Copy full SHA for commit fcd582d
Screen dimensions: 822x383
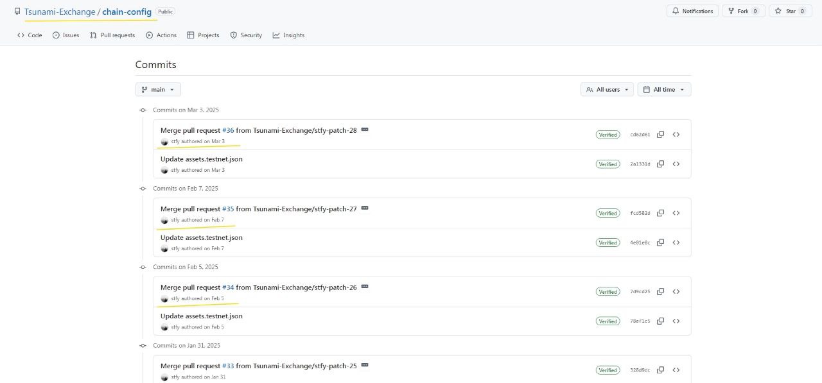pos(660,213)
